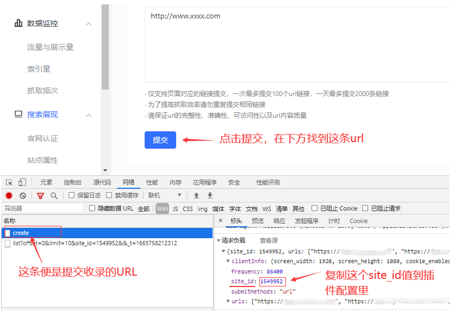Switch to 性能 DevTools tab
Viewport: 454px width, 312px height.
point(152,182)
